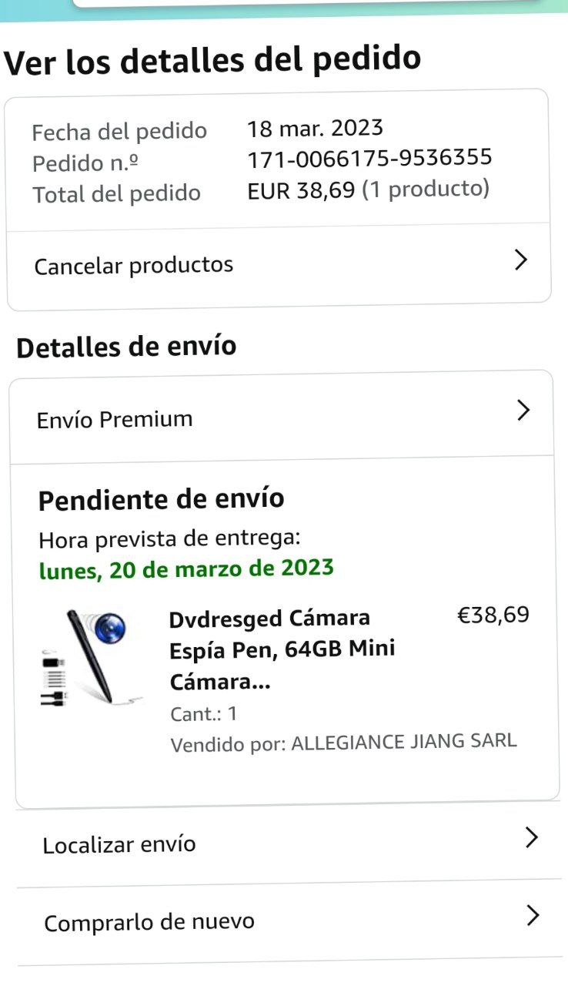
Task: Open the Cancelar productos chevron arrow
Action: [x=521, y=260]
